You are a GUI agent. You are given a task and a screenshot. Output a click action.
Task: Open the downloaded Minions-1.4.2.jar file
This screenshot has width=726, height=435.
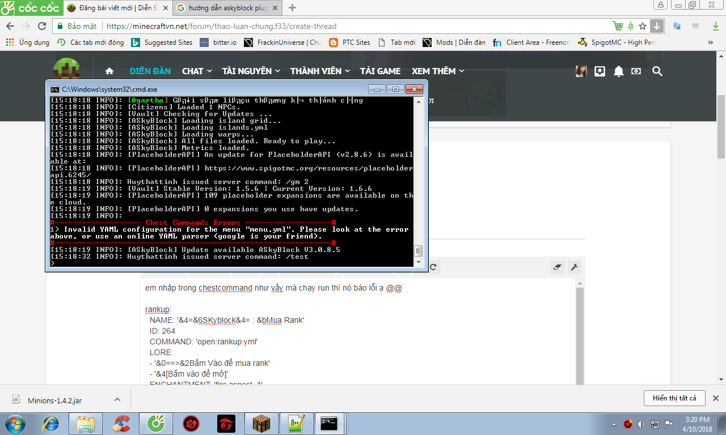(x=54, y=400)
